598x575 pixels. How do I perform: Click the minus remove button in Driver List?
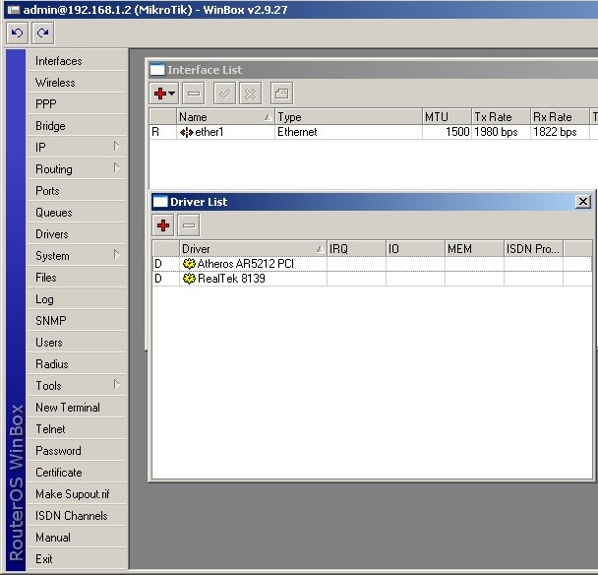point(189,225)
